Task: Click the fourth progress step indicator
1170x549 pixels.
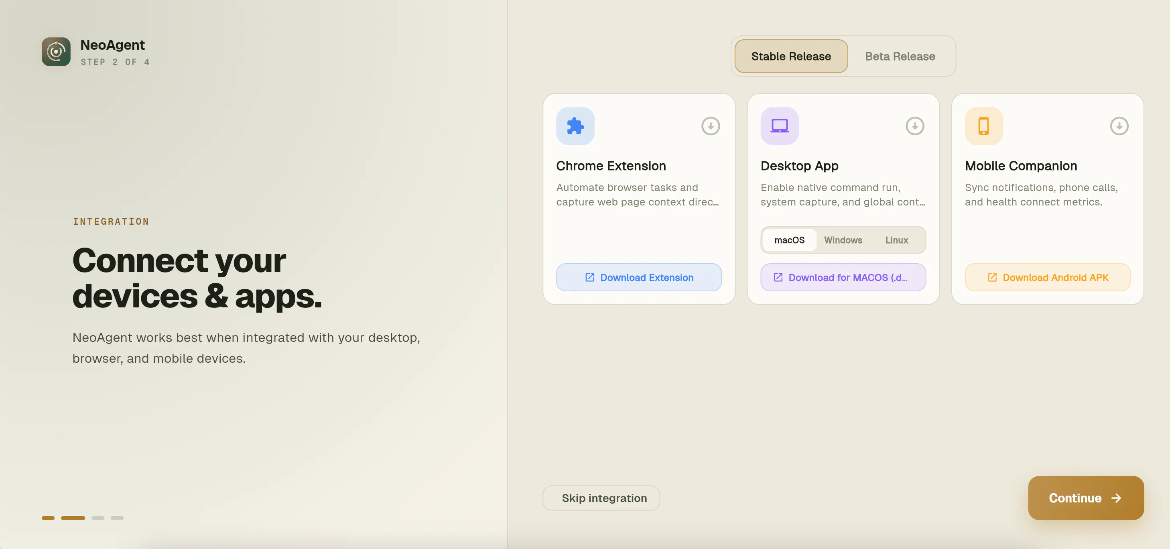Action: pos(117,518)
